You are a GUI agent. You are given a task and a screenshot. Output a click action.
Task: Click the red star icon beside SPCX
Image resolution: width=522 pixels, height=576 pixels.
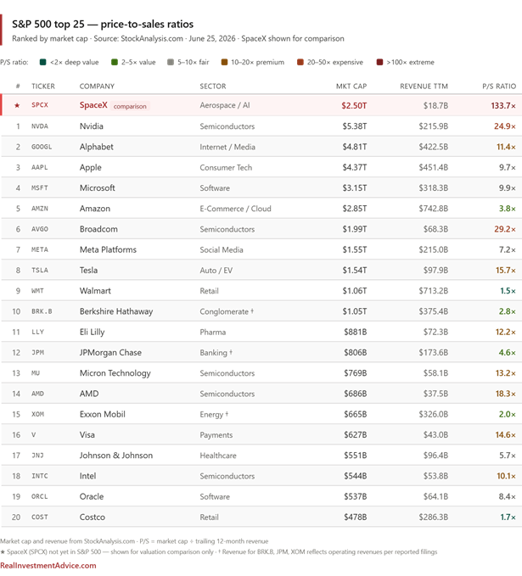pos(17,106)
